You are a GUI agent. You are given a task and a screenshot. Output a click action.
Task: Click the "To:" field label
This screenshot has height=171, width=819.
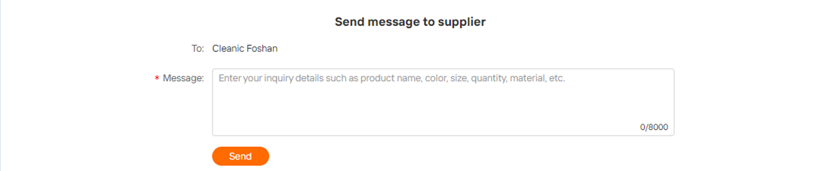tap(197, 49)
